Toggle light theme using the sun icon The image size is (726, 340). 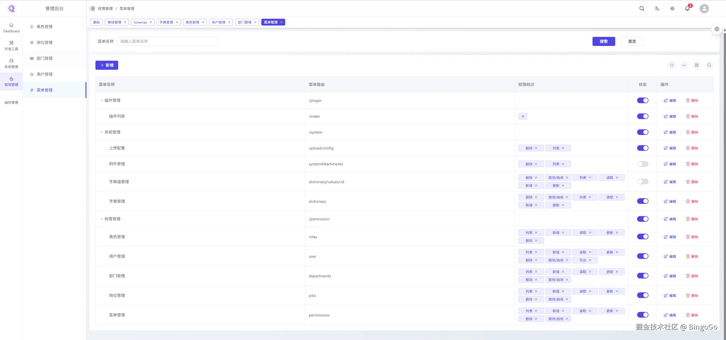672,9
